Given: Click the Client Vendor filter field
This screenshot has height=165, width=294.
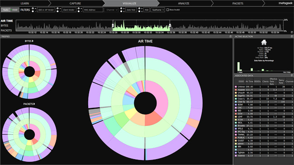Looking at the screenshot, I should (69, 10).
